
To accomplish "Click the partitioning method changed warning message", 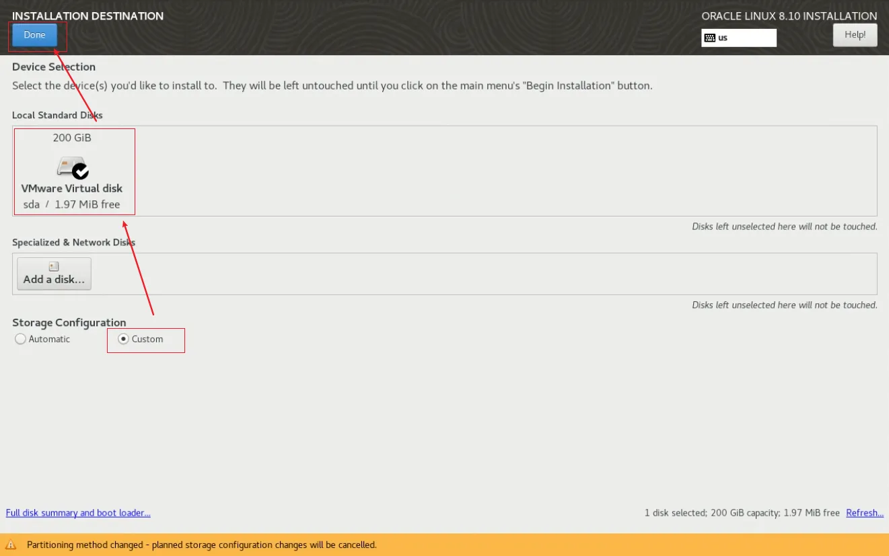I will coord(202,545).
